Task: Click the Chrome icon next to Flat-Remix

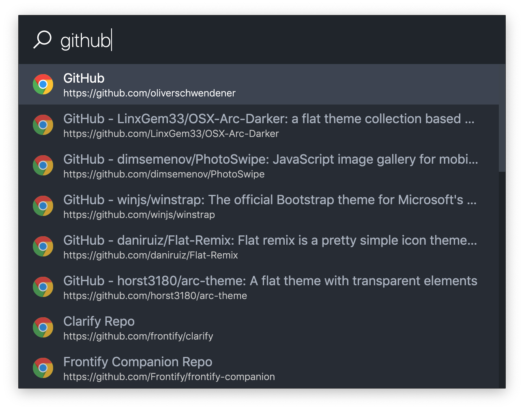Action: pyautogui.click(x=43, y=246)
